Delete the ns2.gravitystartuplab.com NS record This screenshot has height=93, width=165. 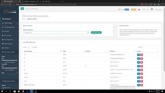pos(142,59)
